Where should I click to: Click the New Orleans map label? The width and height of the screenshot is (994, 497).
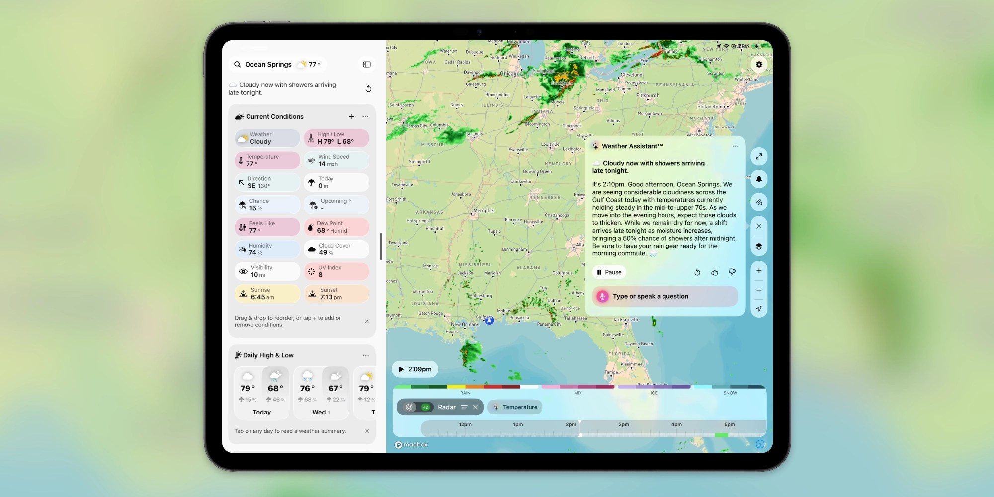coord(465,324)
